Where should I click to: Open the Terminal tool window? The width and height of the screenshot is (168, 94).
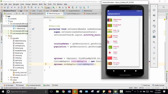(x=20, y=85)
